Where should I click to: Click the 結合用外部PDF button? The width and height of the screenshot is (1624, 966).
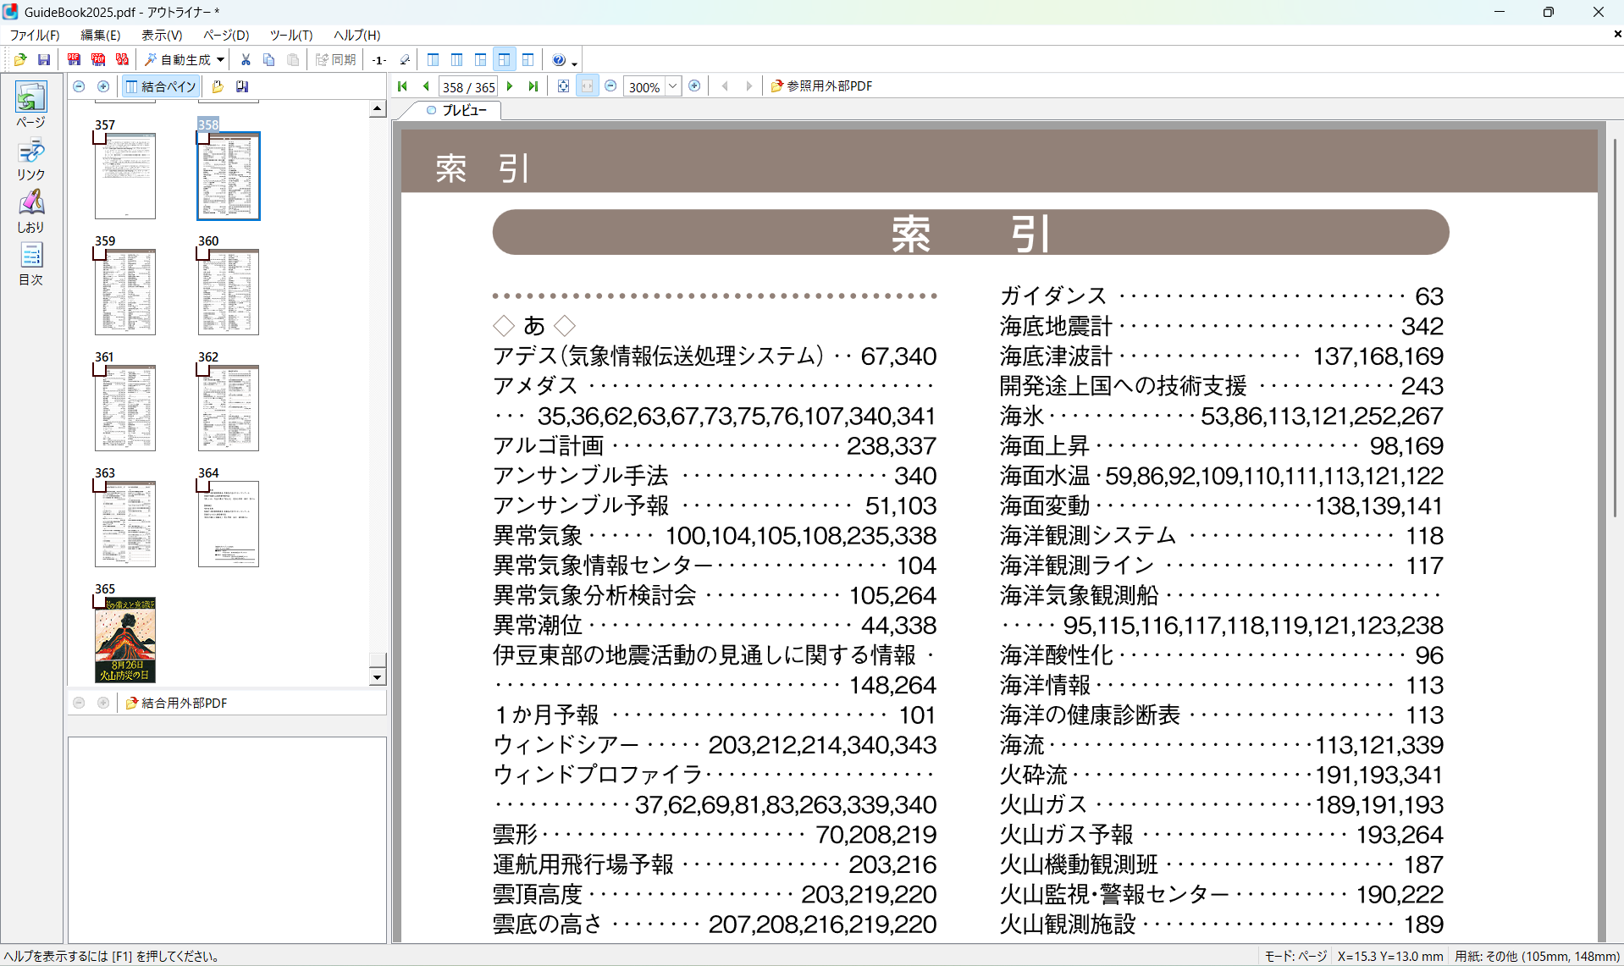click(176, 704)
